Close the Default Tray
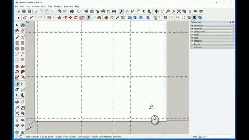This screenshot has width=249, height=140. click(233, 22)
